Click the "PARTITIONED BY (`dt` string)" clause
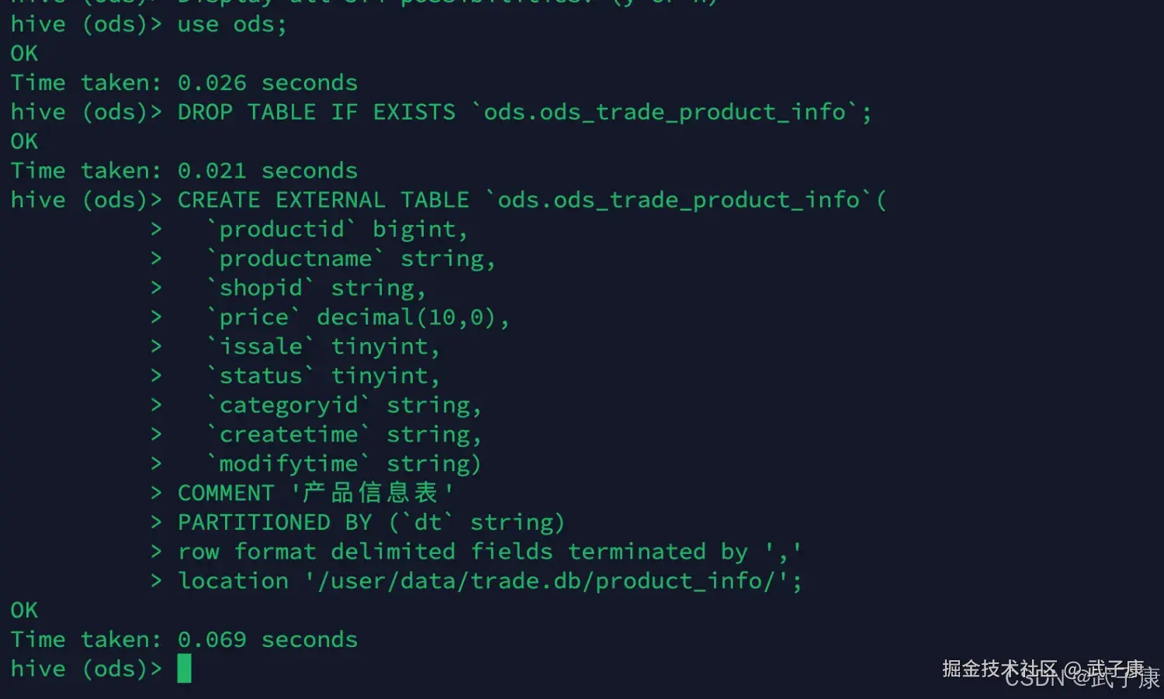 coord(371,522)
